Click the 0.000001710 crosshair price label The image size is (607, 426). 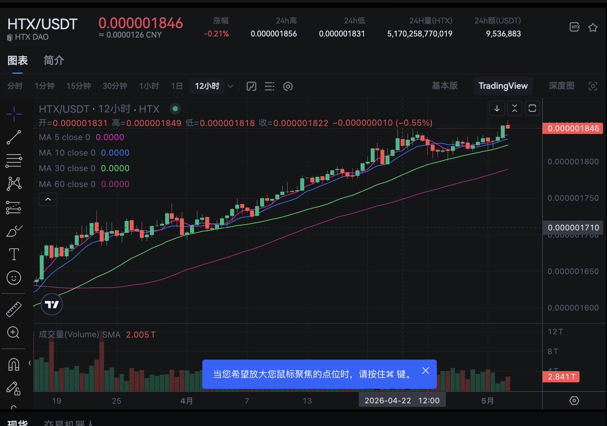tap(573, 228)
